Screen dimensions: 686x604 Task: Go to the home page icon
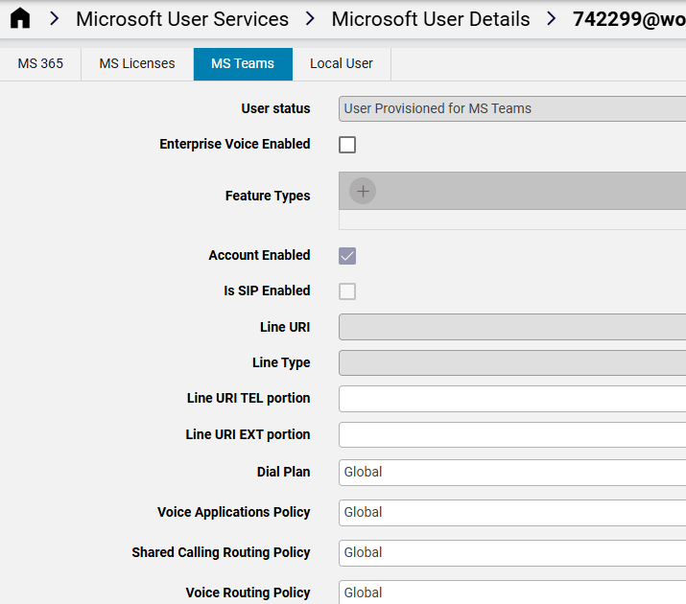coord(20,18)
